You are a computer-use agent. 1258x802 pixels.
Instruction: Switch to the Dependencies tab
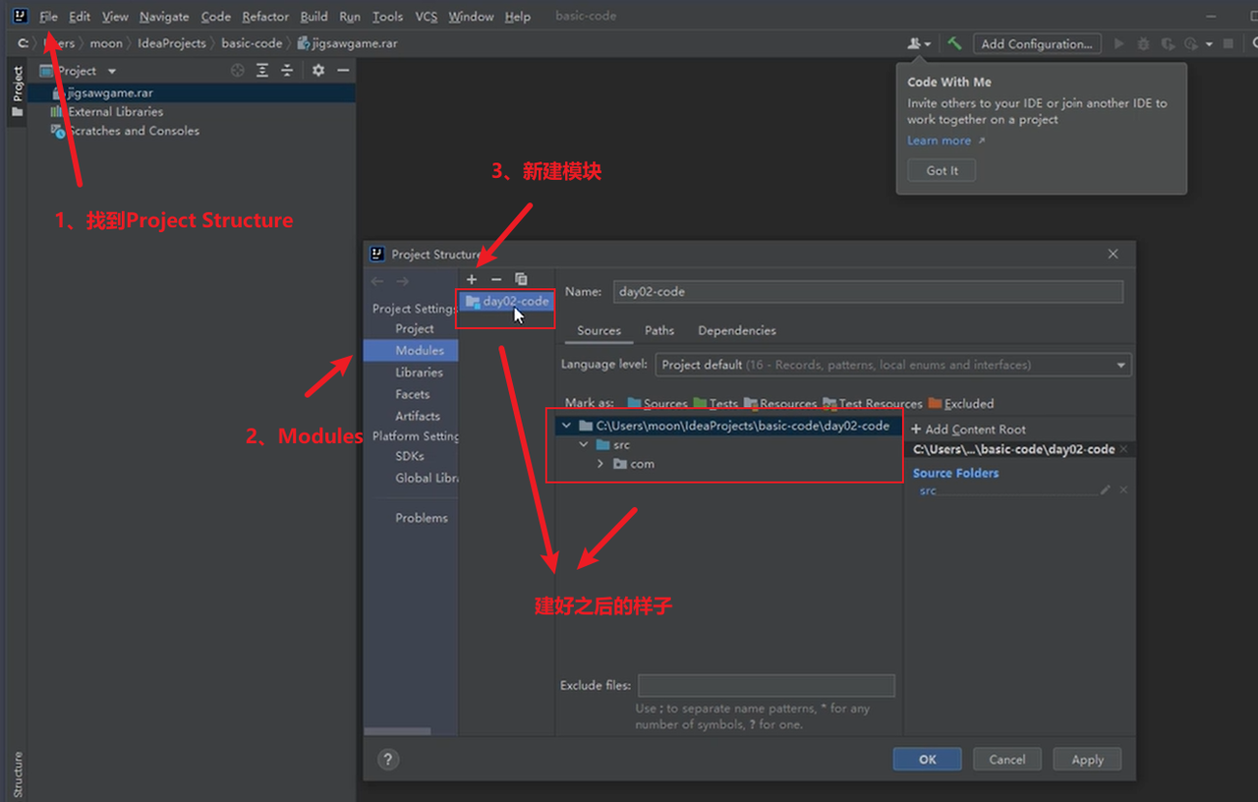(737, 330)
